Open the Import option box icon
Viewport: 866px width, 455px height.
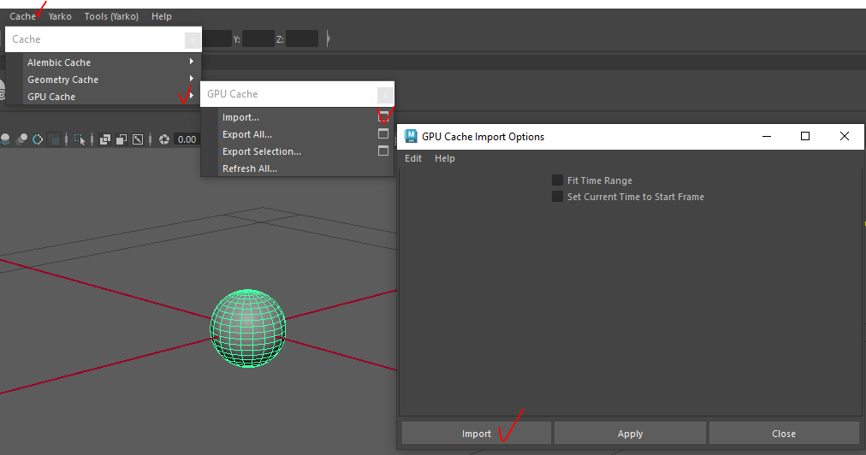[383, 116]
